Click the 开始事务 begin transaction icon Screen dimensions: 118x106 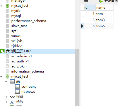coord(101,1)
